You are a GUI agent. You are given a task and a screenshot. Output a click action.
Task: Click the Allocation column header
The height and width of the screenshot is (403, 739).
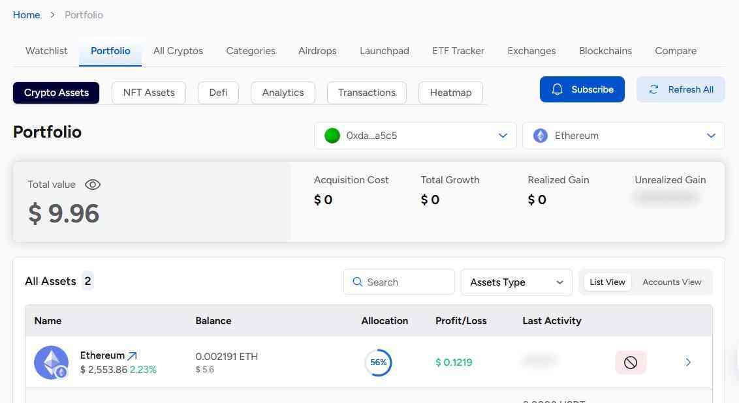(385, 321)
